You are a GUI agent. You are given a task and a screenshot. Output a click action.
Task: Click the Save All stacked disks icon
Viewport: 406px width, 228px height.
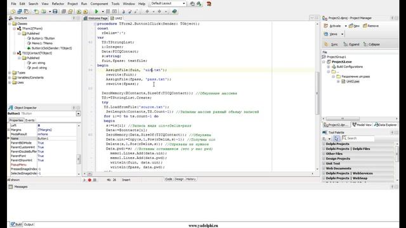(63, 11)
